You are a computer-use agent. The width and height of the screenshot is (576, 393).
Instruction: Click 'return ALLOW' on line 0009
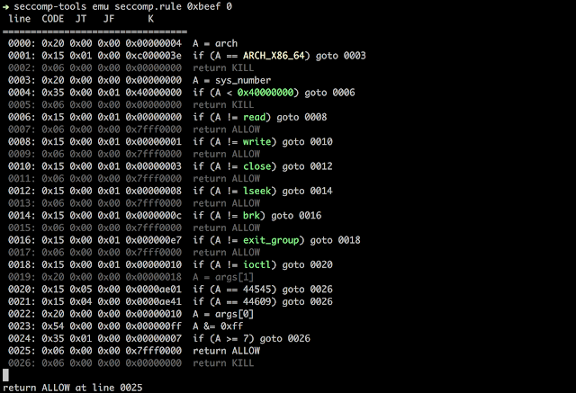(x=226, y=154)
